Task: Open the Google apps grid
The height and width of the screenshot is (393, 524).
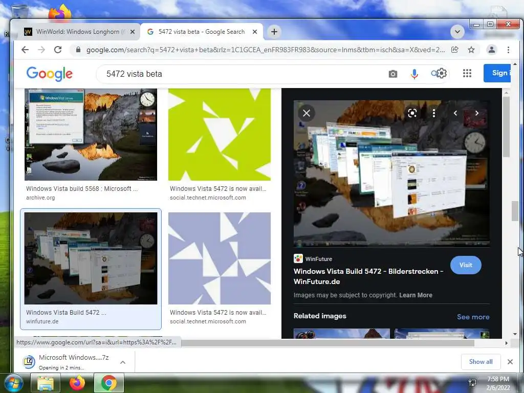Action: point(467,73)
